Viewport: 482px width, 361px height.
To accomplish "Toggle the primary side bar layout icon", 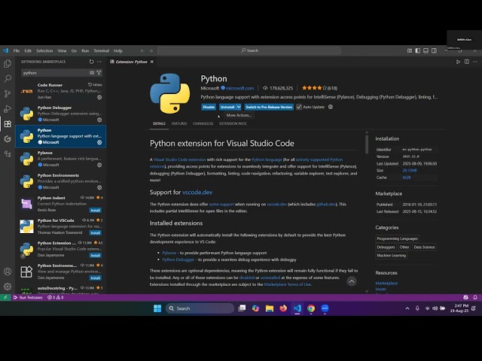I will coord(418,50).
